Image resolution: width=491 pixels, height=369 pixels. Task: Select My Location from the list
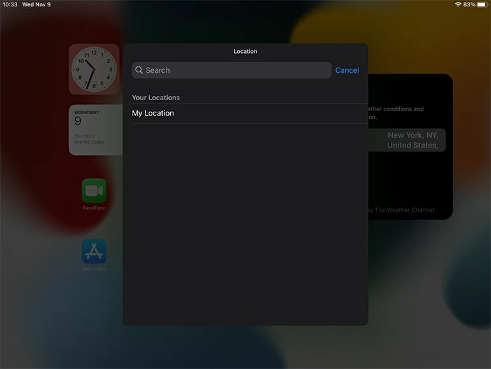tap(153, 113)
